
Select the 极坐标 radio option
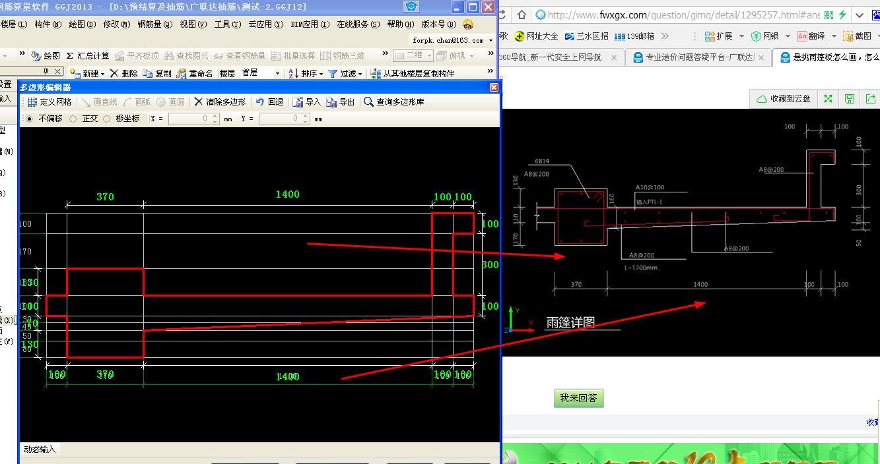point(107,119)
